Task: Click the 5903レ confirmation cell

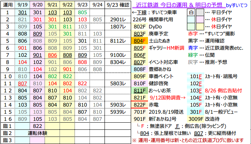Action: [x=118, y=105]
